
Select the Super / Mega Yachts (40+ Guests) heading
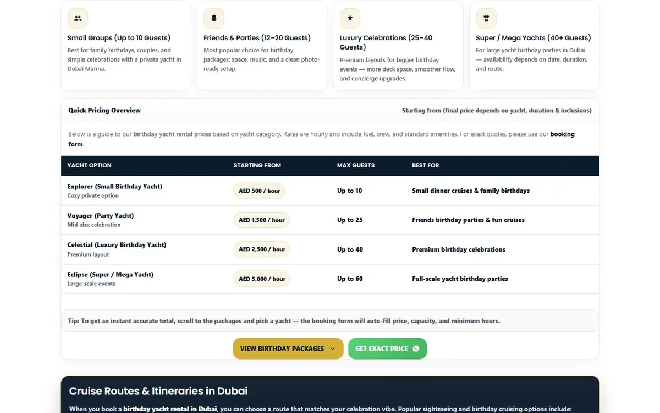533,38
